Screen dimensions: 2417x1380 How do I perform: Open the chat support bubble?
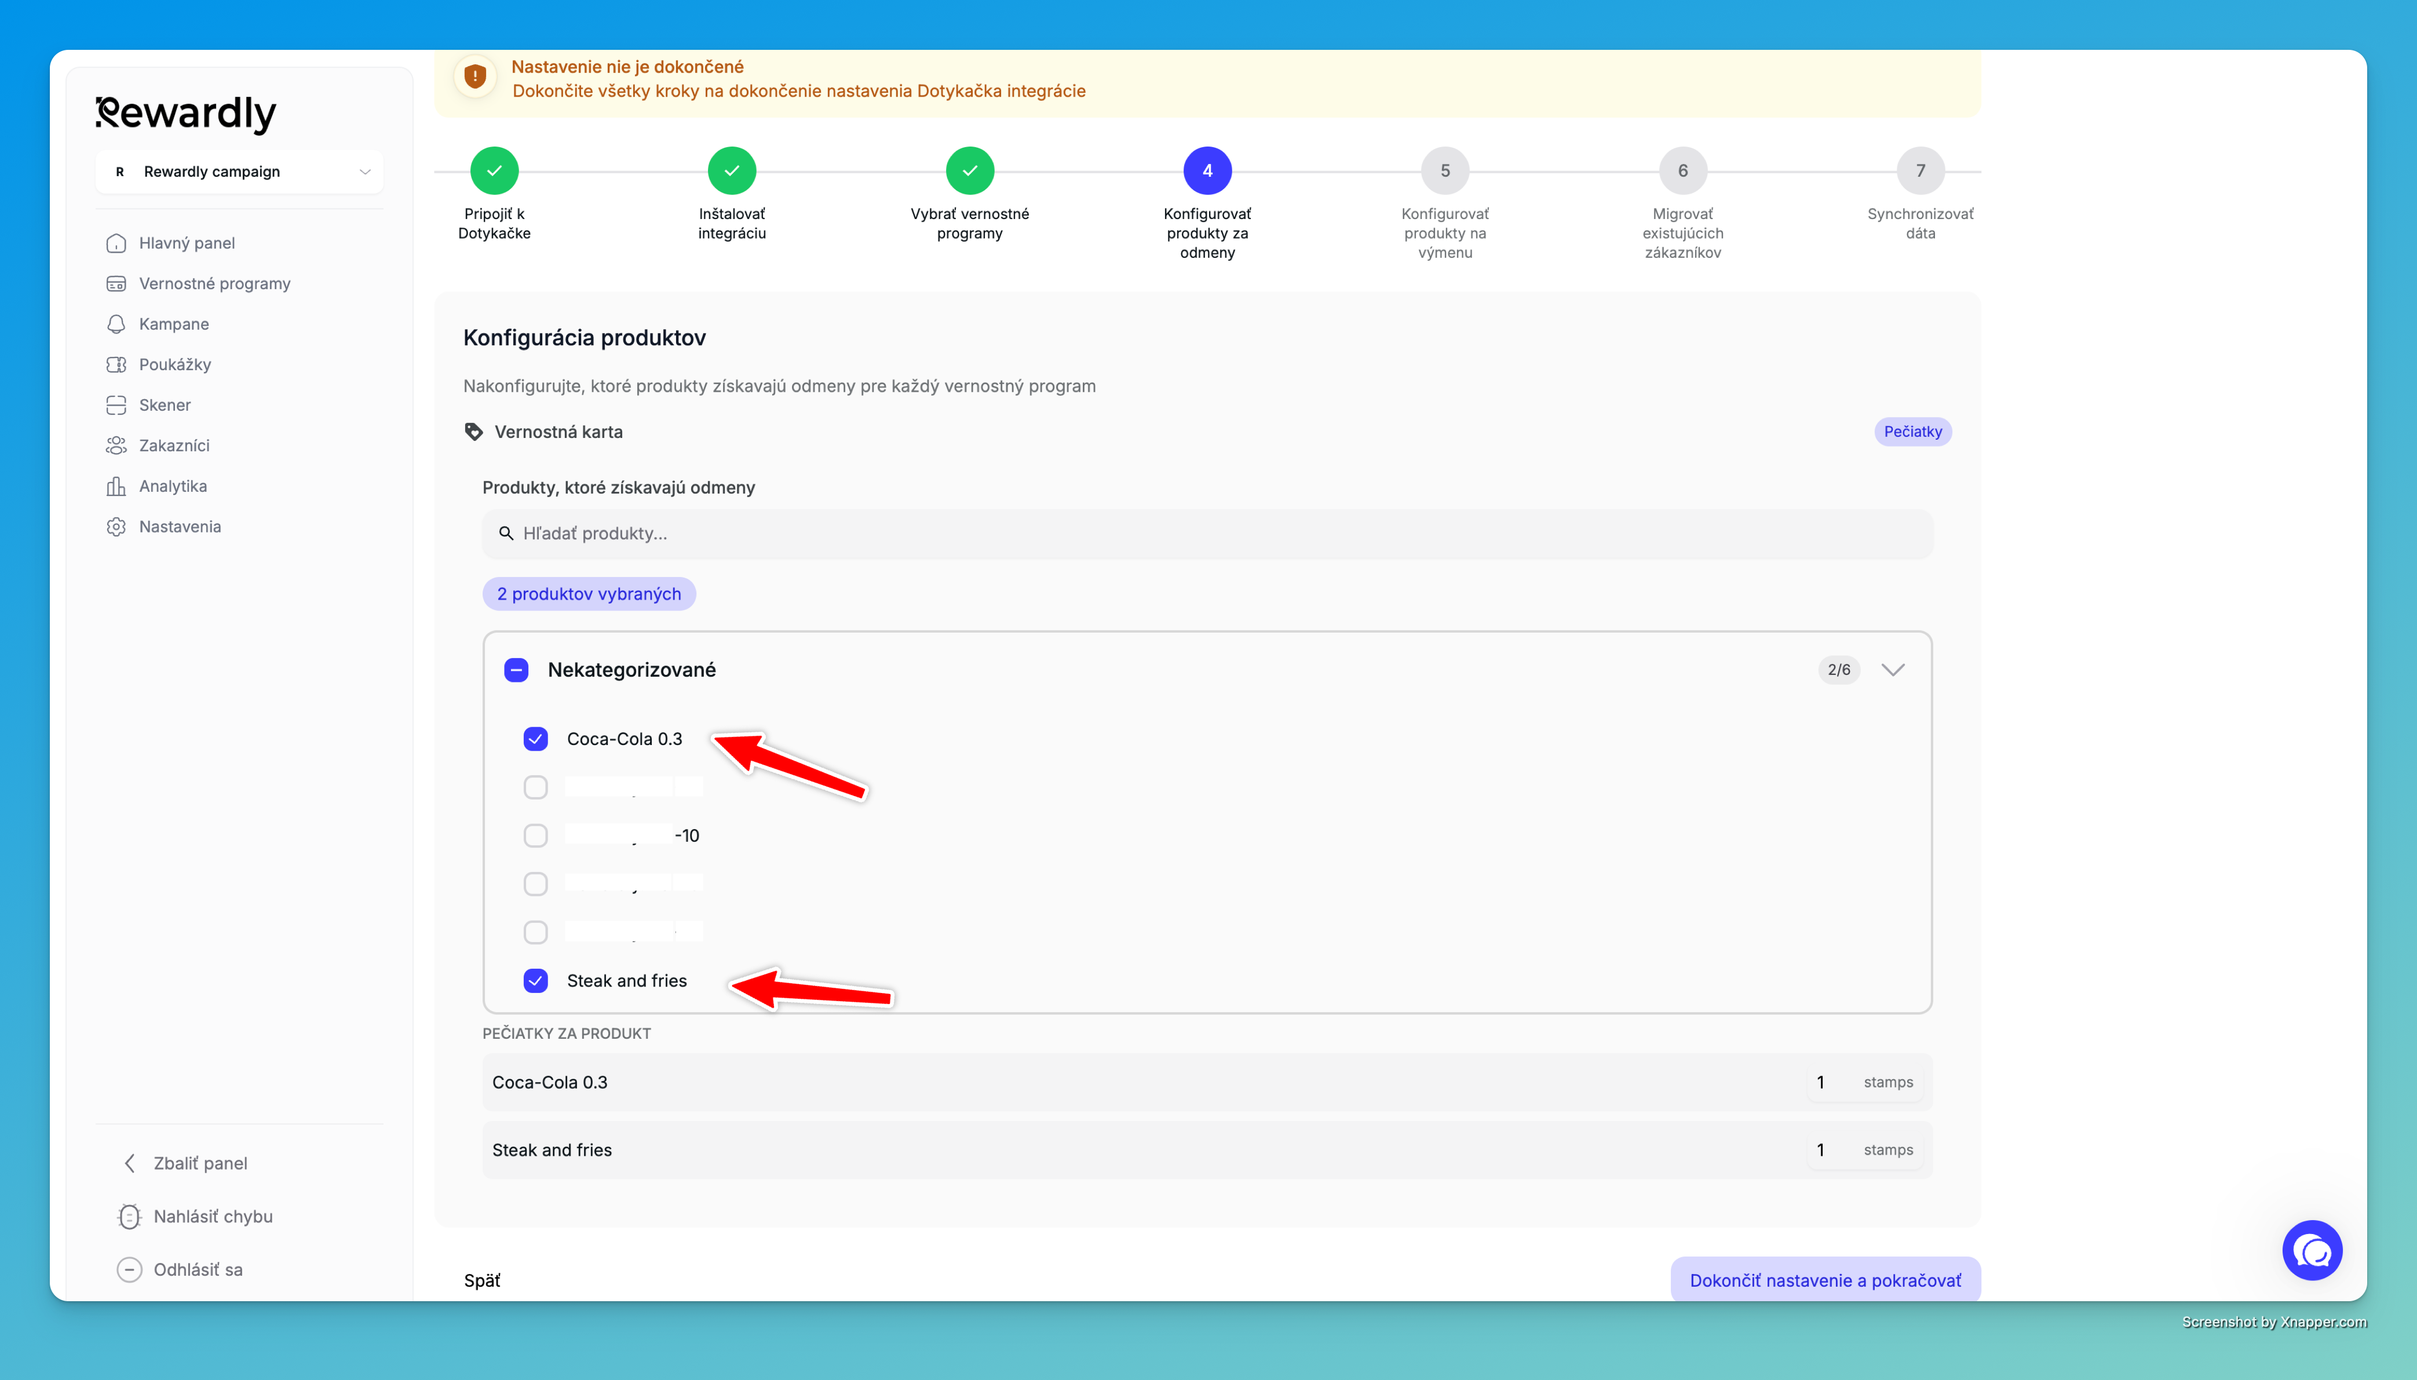(2312, 1251)
